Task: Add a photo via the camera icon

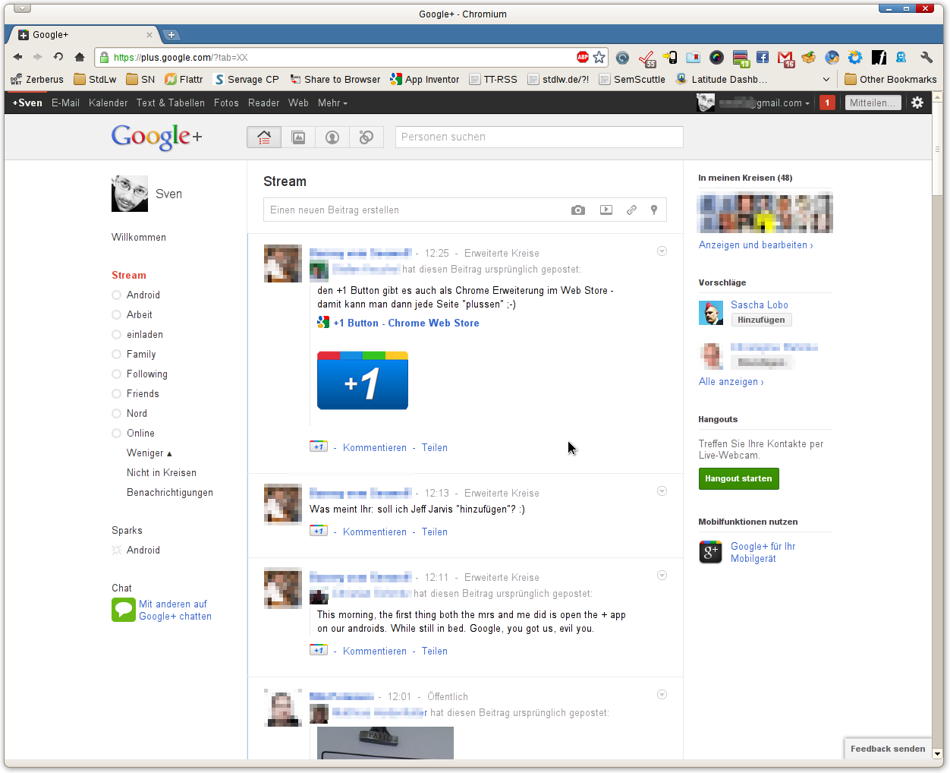Action: coord(578,210)
